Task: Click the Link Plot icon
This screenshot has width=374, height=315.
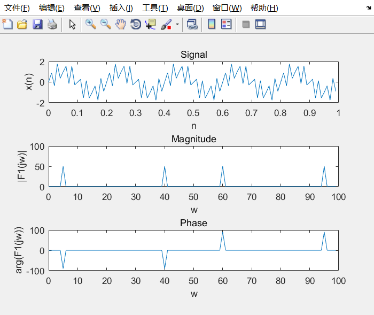Action: pos(192,24)
